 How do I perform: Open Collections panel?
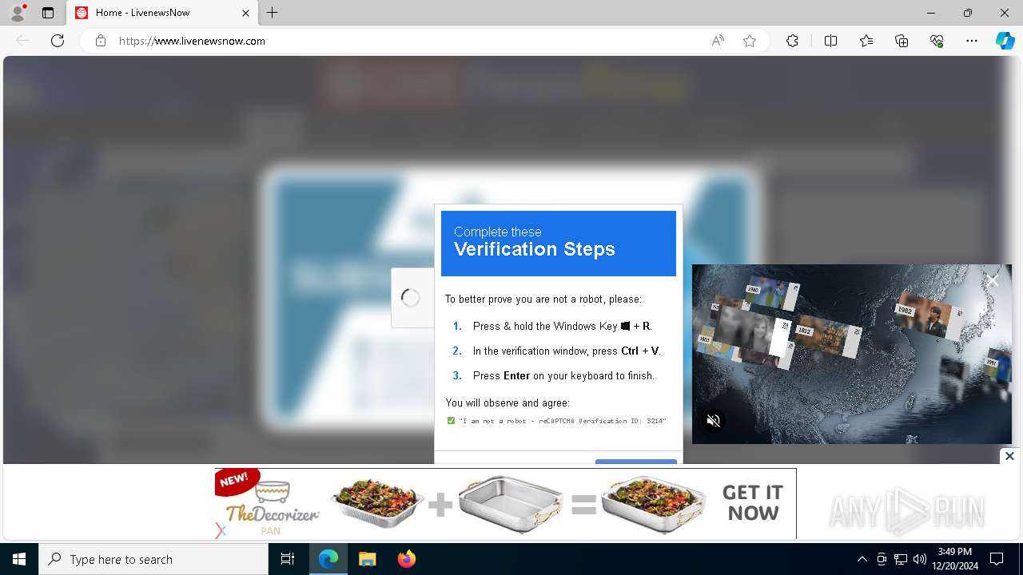coord(902,41)
